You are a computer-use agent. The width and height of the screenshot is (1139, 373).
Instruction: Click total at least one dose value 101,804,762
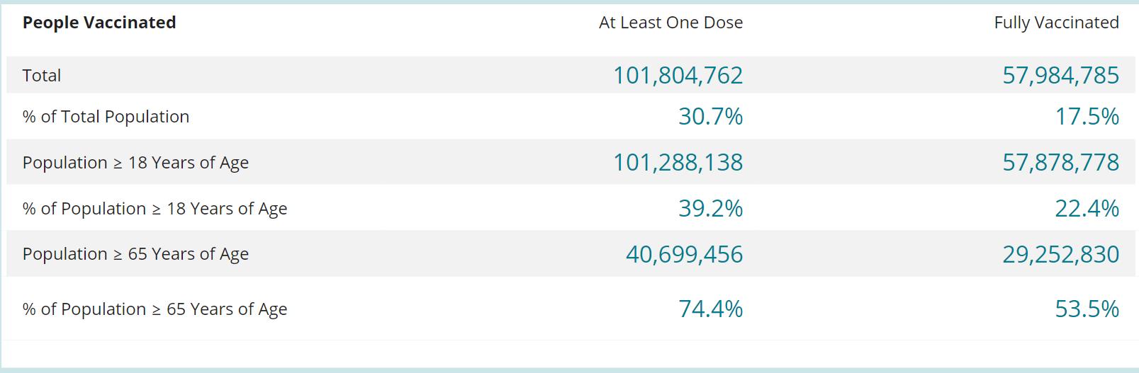678,76
